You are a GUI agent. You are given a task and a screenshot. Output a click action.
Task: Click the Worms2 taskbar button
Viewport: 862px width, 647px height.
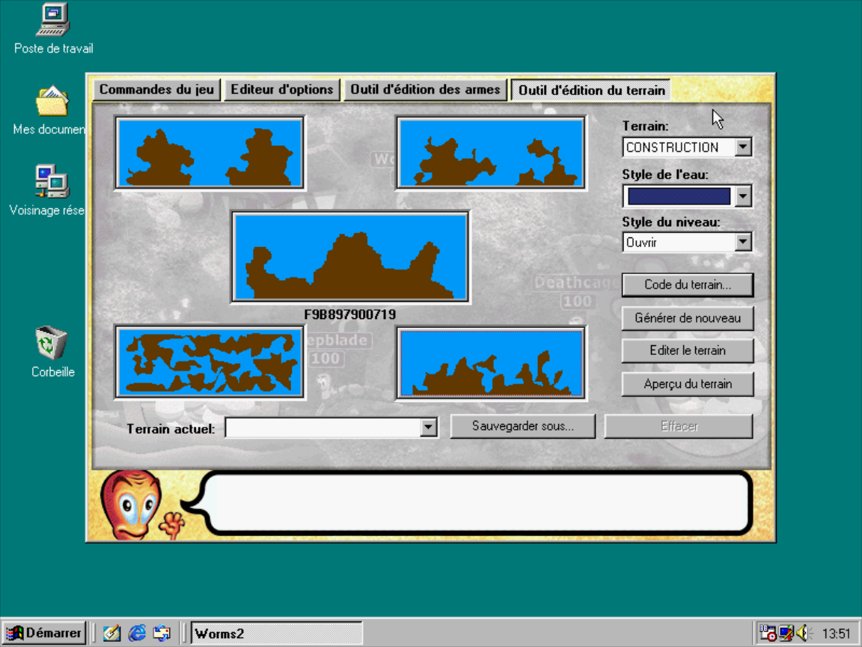pos(277,634)
